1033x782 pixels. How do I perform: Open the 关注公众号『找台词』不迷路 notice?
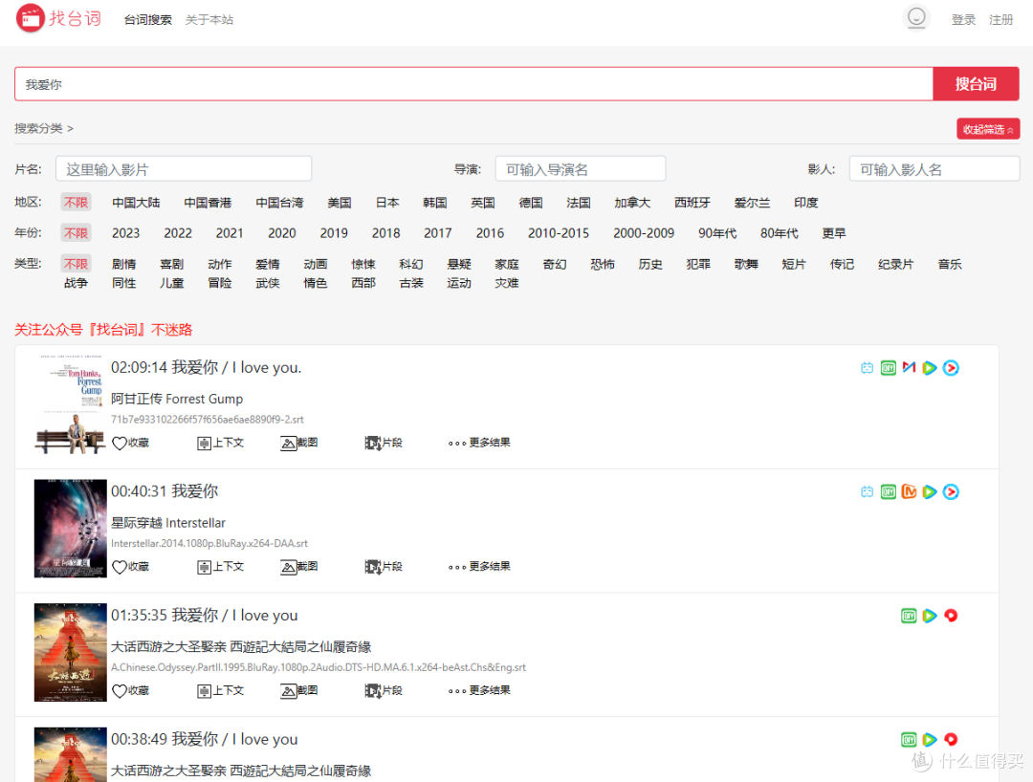[103, 329]
